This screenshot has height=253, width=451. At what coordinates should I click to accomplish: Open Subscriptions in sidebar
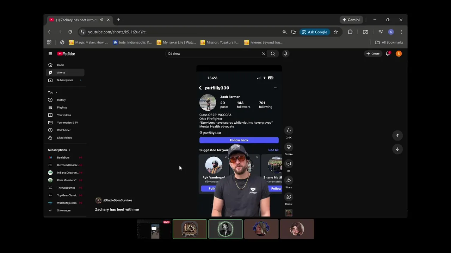point(65,80)
